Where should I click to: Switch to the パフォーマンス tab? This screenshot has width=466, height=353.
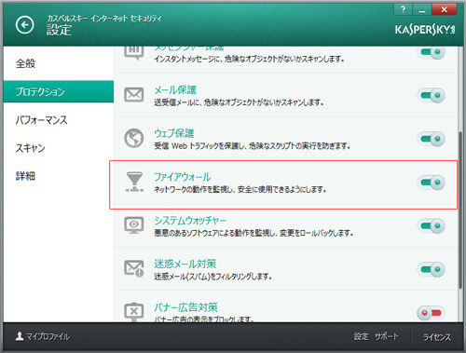click(x=59, y=120)
